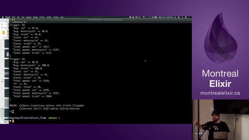249x140 pixels.
Task: Click the line "Count: motorcycle" => 33
Action: 30,40
